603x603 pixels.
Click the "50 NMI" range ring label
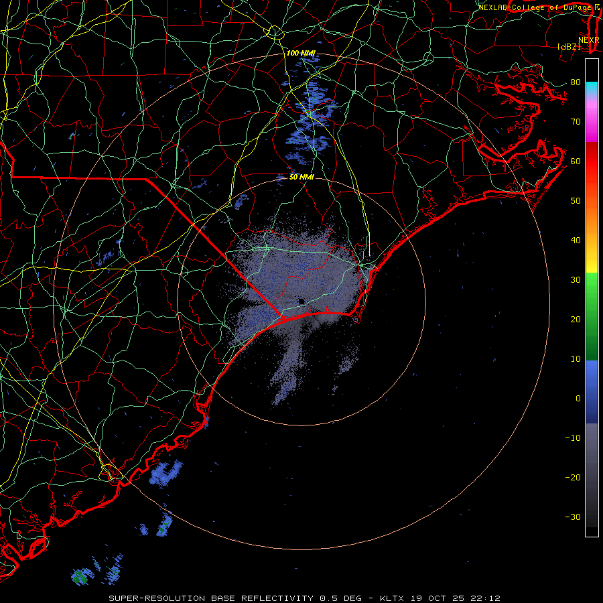point(301,177)
